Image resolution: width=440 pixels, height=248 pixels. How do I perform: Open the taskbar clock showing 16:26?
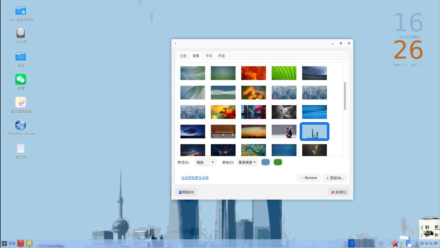click(426, 244)
